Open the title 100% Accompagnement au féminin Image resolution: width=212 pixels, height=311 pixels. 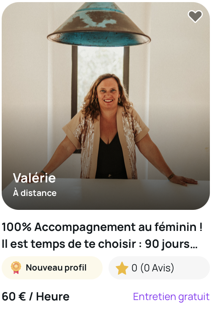[102, 227]
